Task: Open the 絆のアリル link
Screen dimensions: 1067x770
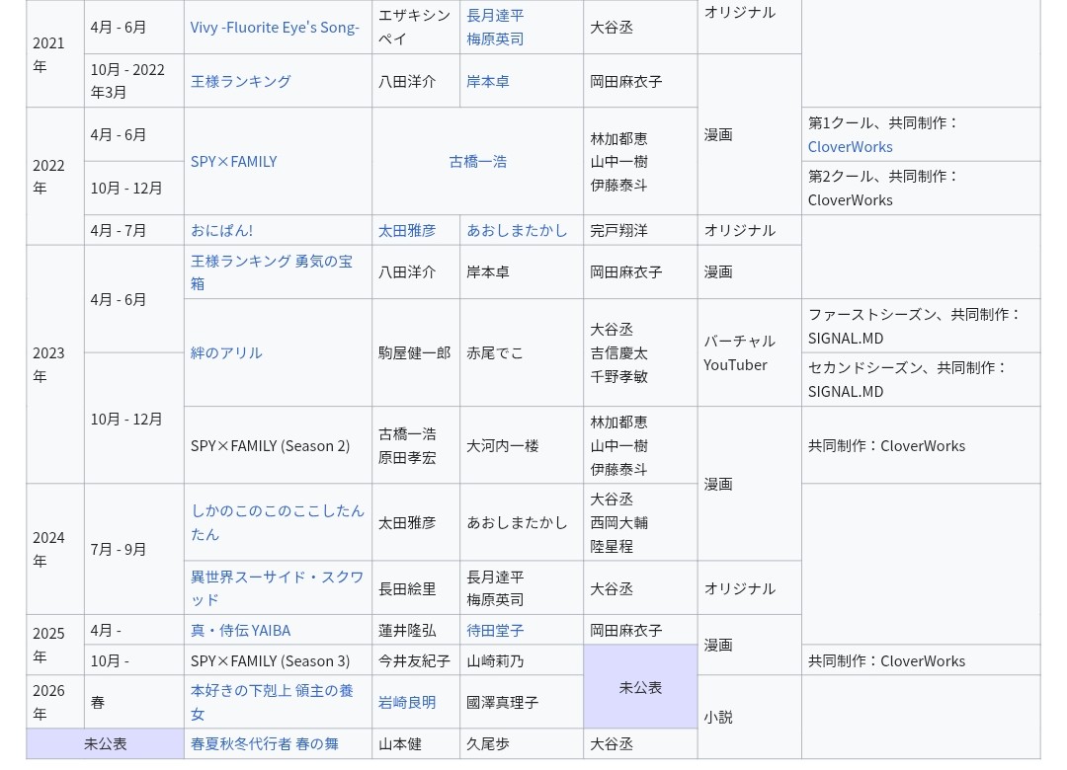Action: [x=226, y=352]
